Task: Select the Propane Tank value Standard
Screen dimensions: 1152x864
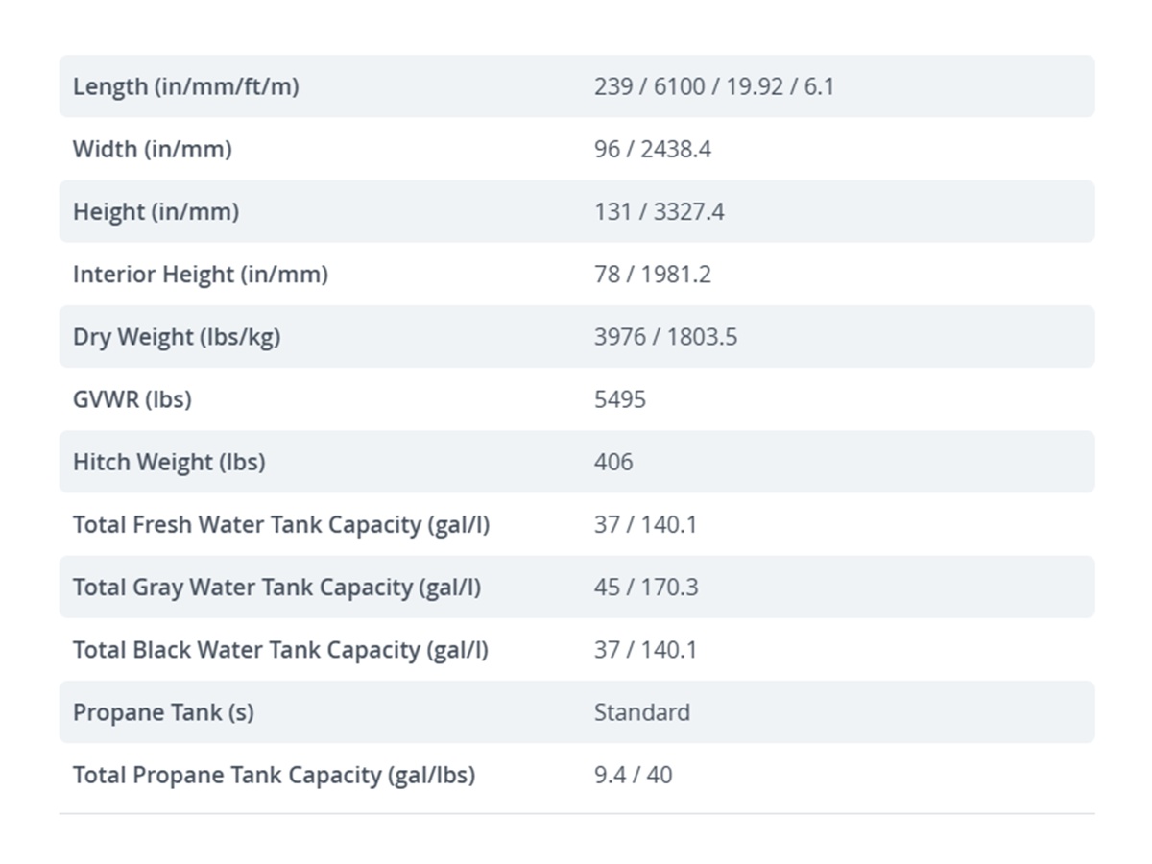Action: pyautogui.click(x=642, y=712)
